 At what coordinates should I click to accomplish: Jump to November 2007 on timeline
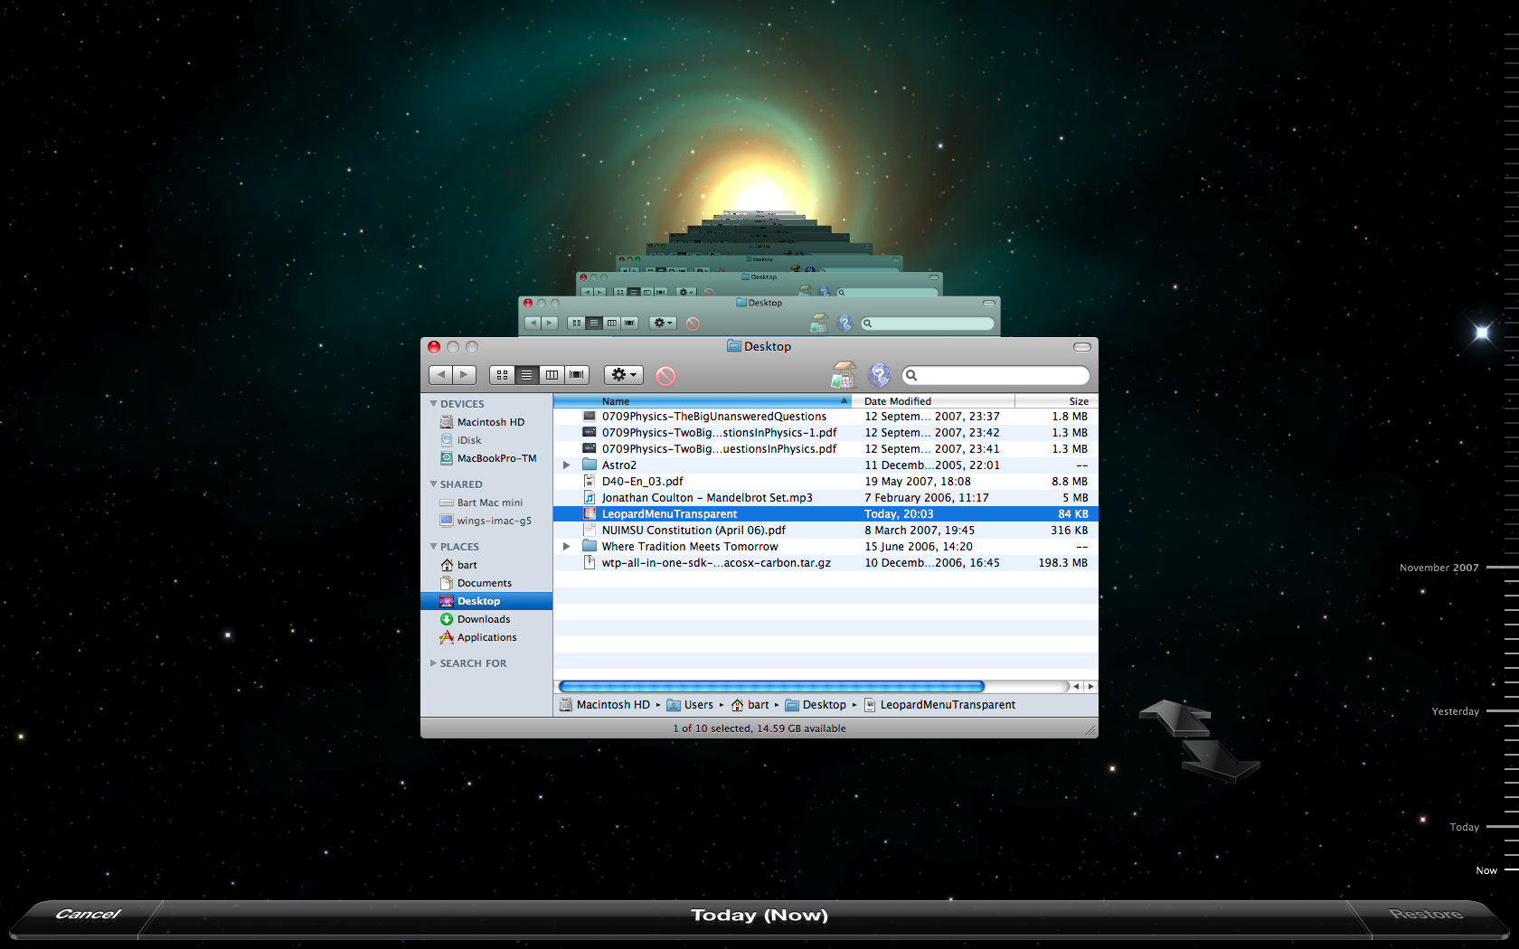[1439, 568]
